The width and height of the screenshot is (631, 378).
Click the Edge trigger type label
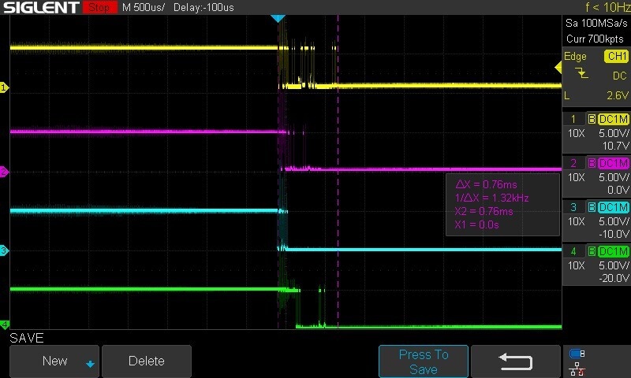(575, 56)
